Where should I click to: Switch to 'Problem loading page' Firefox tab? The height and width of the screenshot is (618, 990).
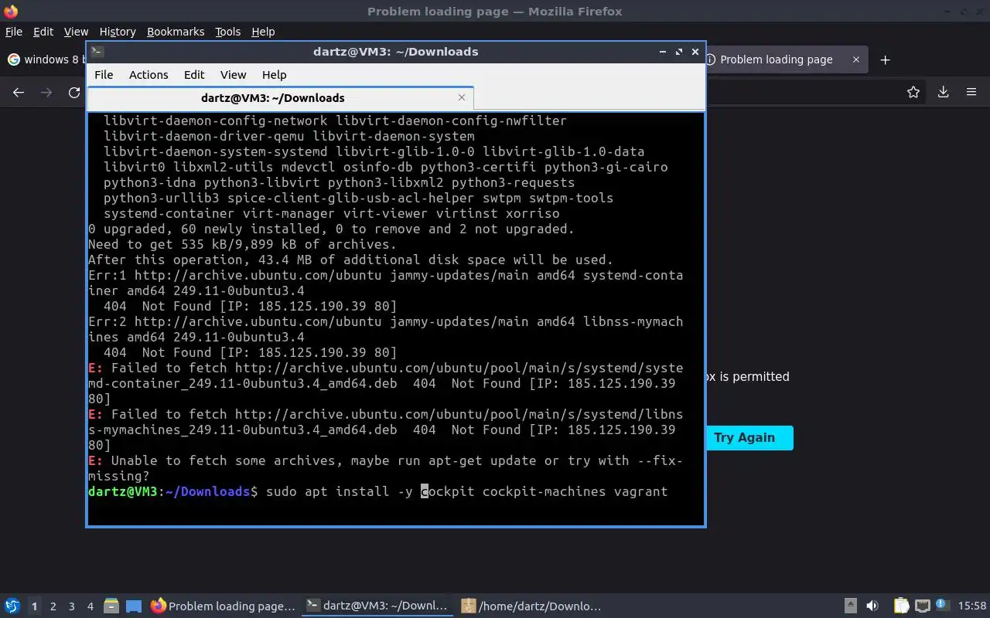click(x=776, y=59)
